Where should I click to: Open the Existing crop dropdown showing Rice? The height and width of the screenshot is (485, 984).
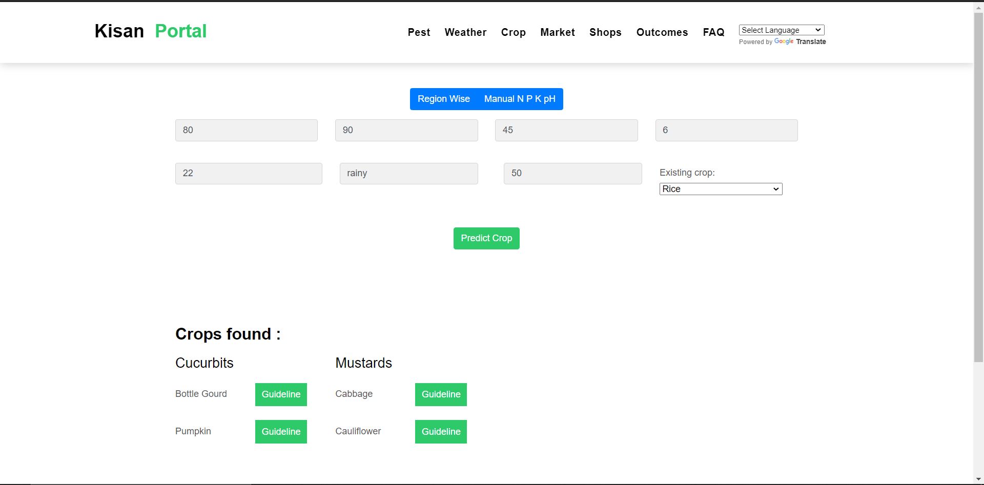pos(720,189)
